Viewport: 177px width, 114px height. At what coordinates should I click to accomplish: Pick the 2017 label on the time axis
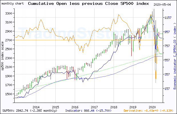point(94,107)
